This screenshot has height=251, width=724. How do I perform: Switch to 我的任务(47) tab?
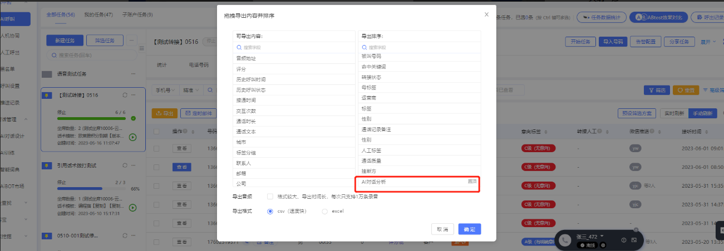click(98, 14)
